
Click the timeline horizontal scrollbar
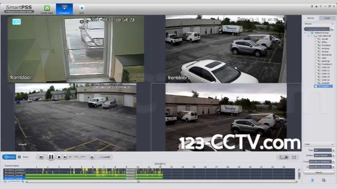(x=161, y=181)
